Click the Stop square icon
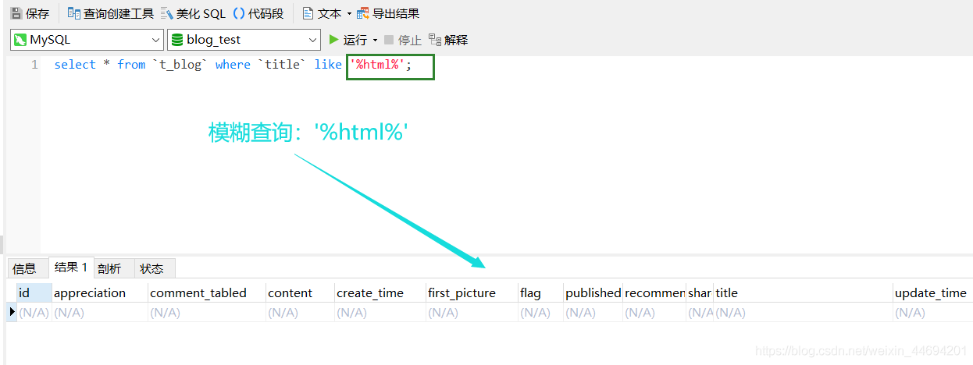This screenshot has height=365, width=973. tap(389, 40)
